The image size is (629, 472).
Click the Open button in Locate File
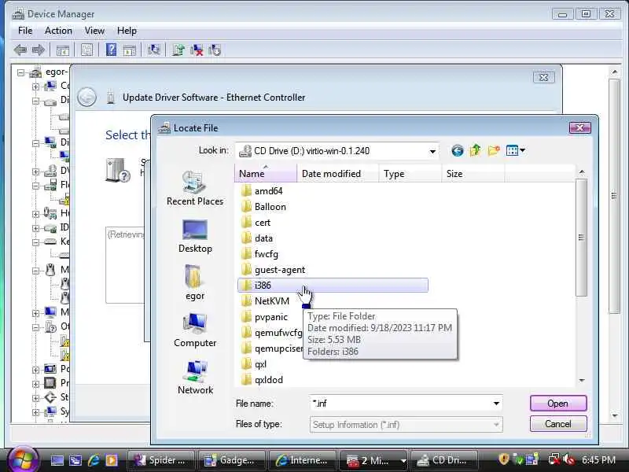click(x=558, y=404)
